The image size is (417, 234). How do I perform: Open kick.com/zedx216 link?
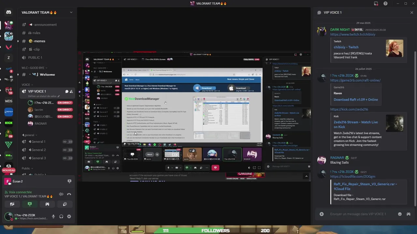[349, 109]
